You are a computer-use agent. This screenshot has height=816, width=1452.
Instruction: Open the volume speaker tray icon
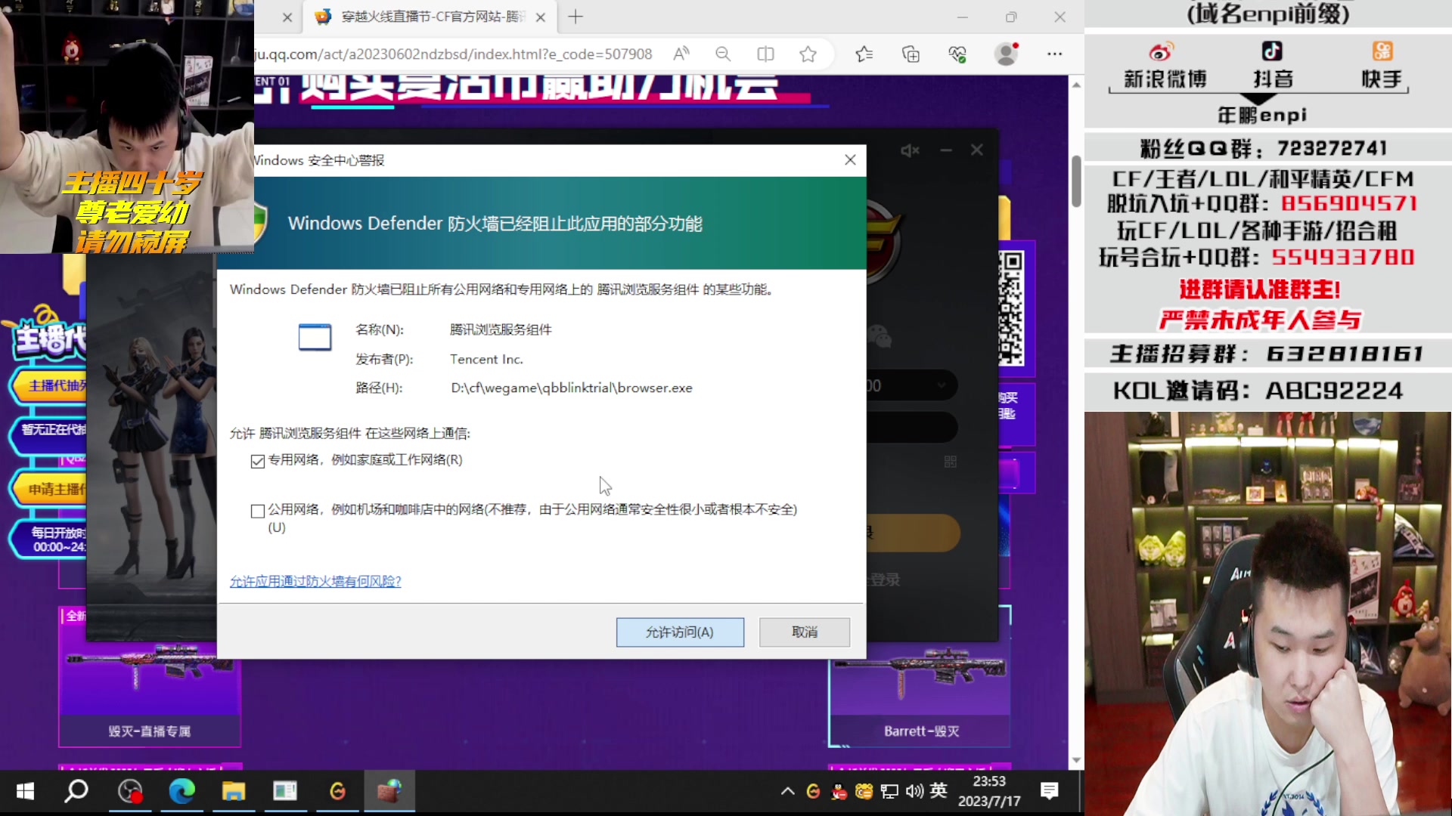914,791
